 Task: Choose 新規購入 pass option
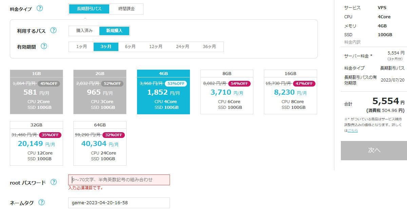114,30
